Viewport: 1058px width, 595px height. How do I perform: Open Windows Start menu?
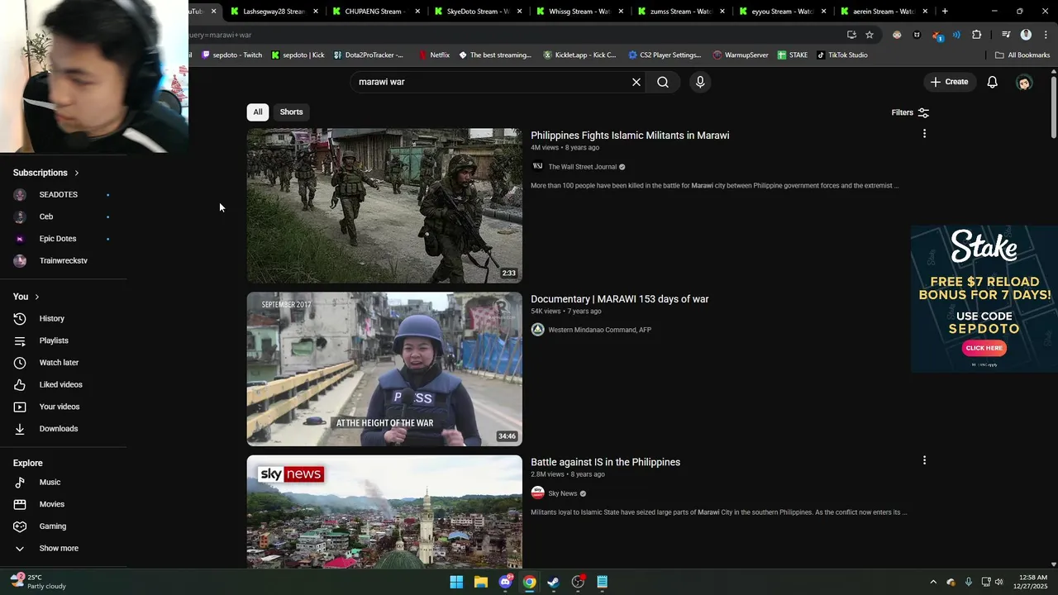(x=456, y=583)
